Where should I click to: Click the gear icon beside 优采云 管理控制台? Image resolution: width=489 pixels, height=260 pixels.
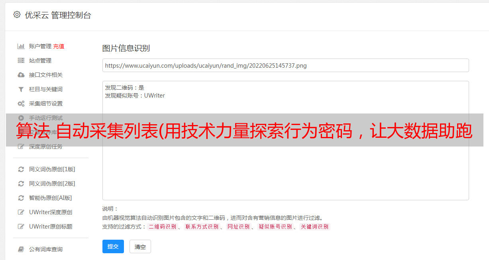tap(17, 15)
